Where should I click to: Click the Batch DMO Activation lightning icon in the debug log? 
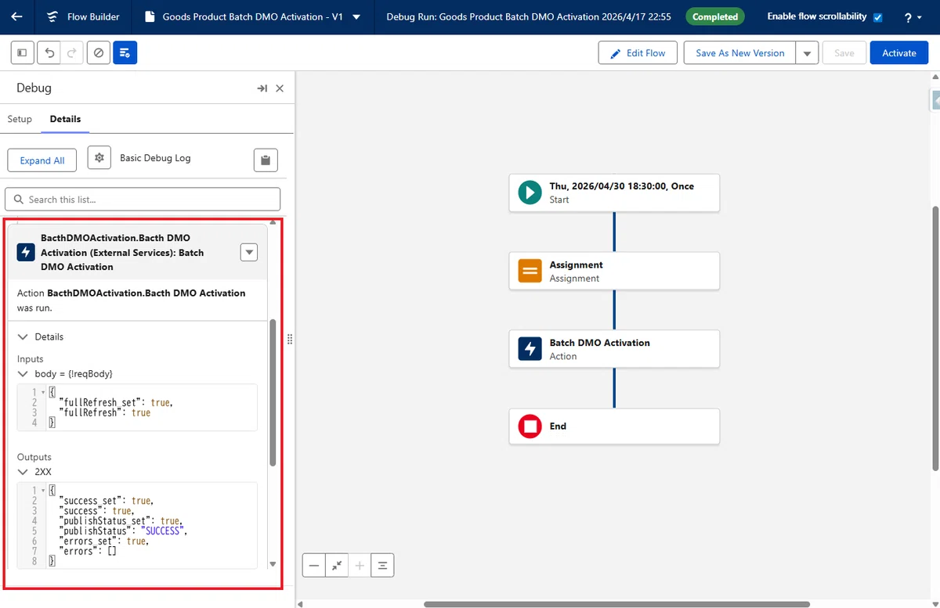click(x=26, y=252)
